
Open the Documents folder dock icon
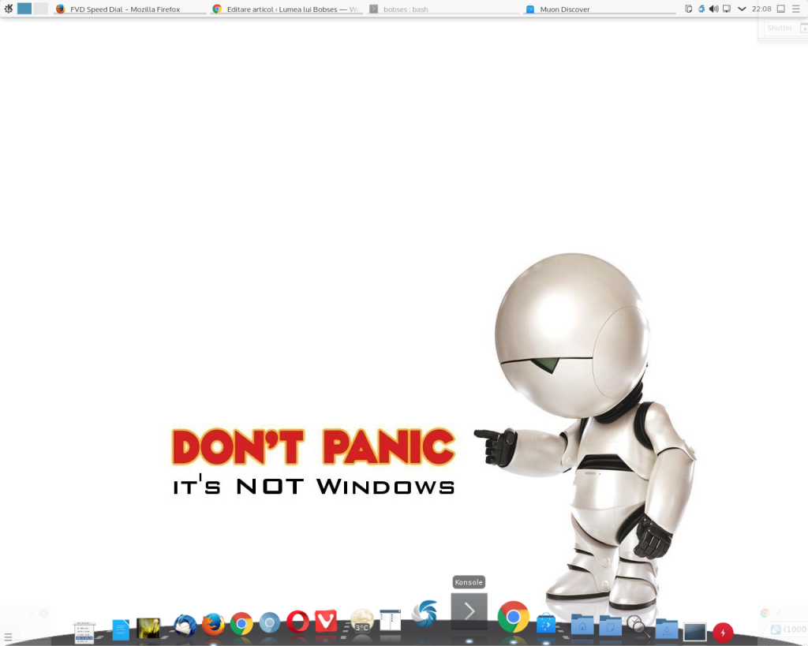pyautogui.click(x=610, y=626)
